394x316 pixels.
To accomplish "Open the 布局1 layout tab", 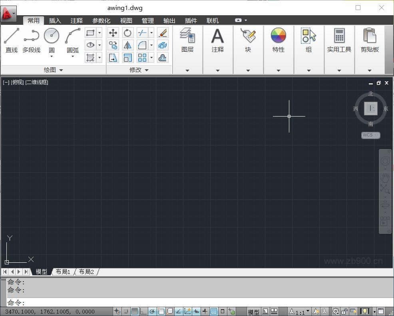I will pyautogui.click(x=63, y=272).
